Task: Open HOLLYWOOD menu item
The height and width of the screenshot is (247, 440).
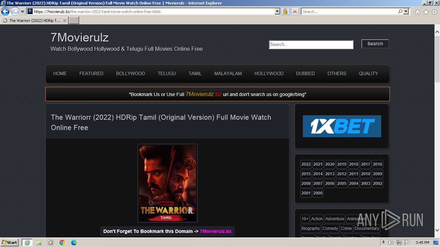Action: 269,73
